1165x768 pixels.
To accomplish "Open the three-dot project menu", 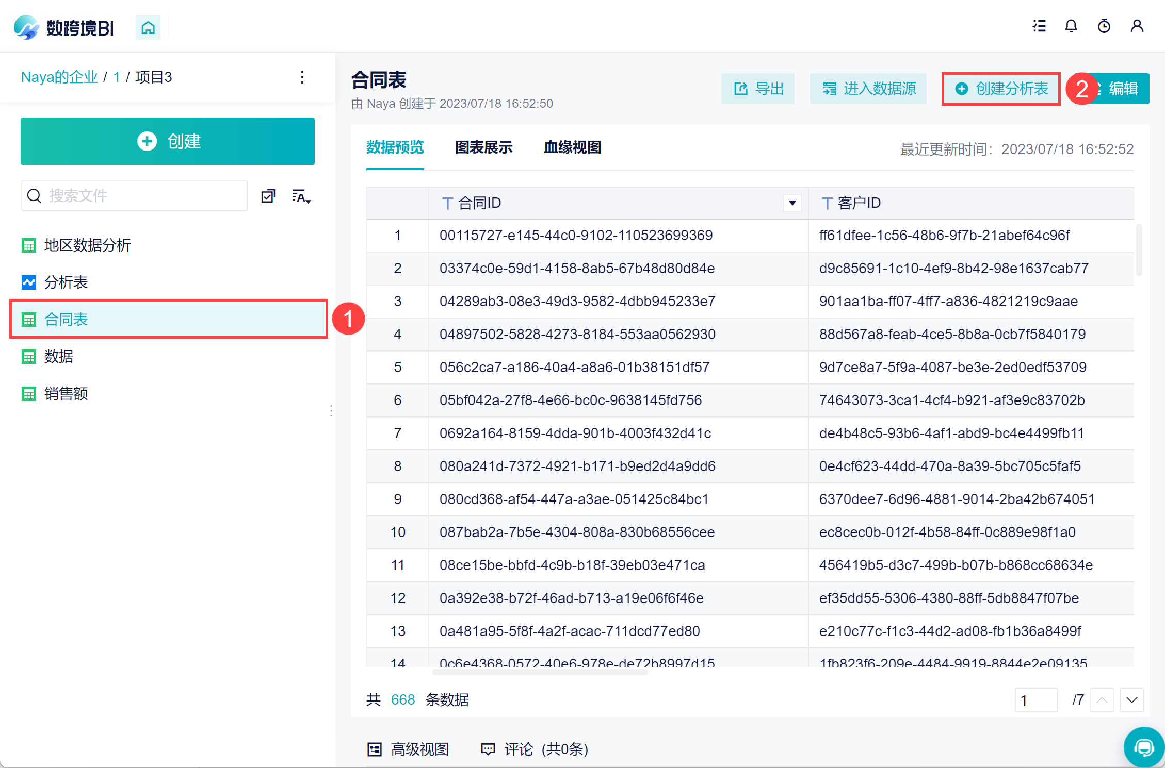I will point(302,77).
